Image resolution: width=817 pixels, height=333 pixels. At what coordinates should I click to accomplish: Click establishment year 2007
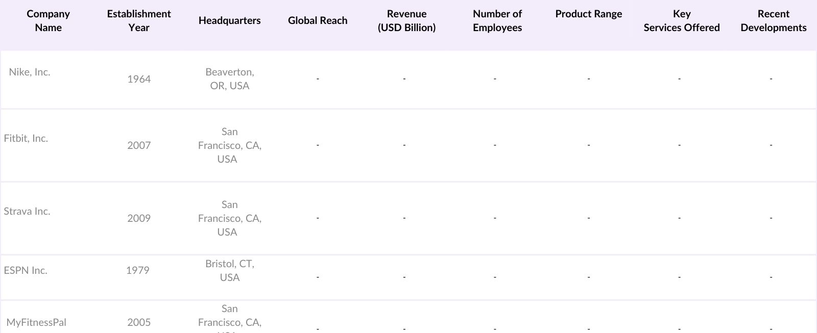tap(139, 145)
